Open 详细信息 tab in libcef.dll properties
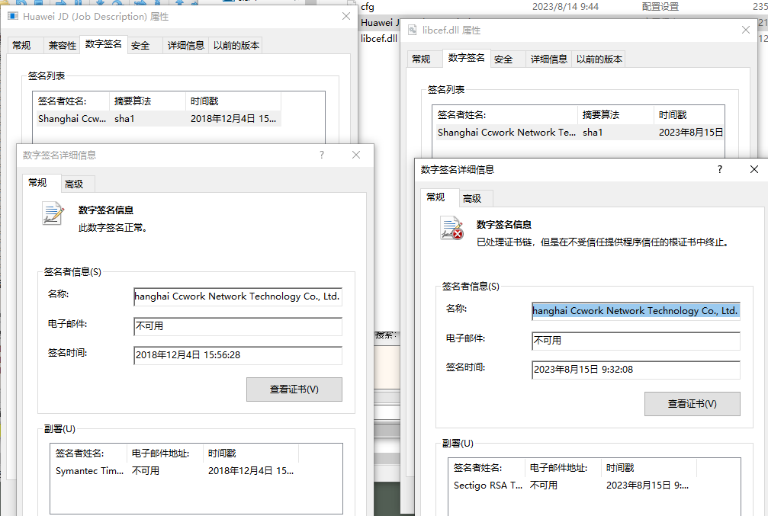 click(x=548, y=59)
